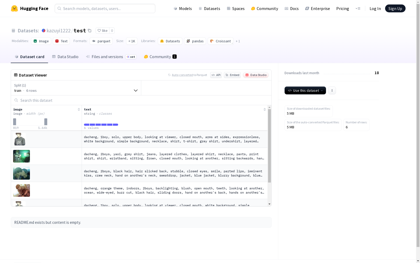420x263 pixels.
Task: Go to Datasets in top navigation
Action: click(209, 8)
